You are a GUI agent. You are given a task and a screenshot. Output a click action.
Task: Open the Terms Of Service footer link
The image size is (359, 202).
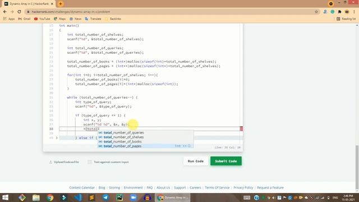[x=217, y=187]
